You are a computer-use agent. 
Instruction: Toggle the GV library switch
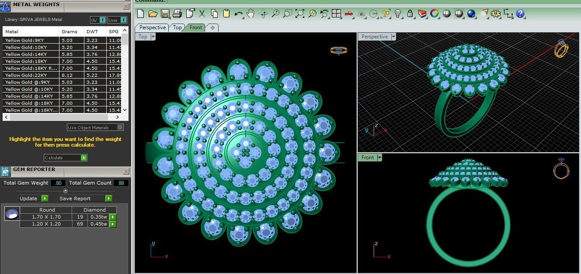(98, 20)
